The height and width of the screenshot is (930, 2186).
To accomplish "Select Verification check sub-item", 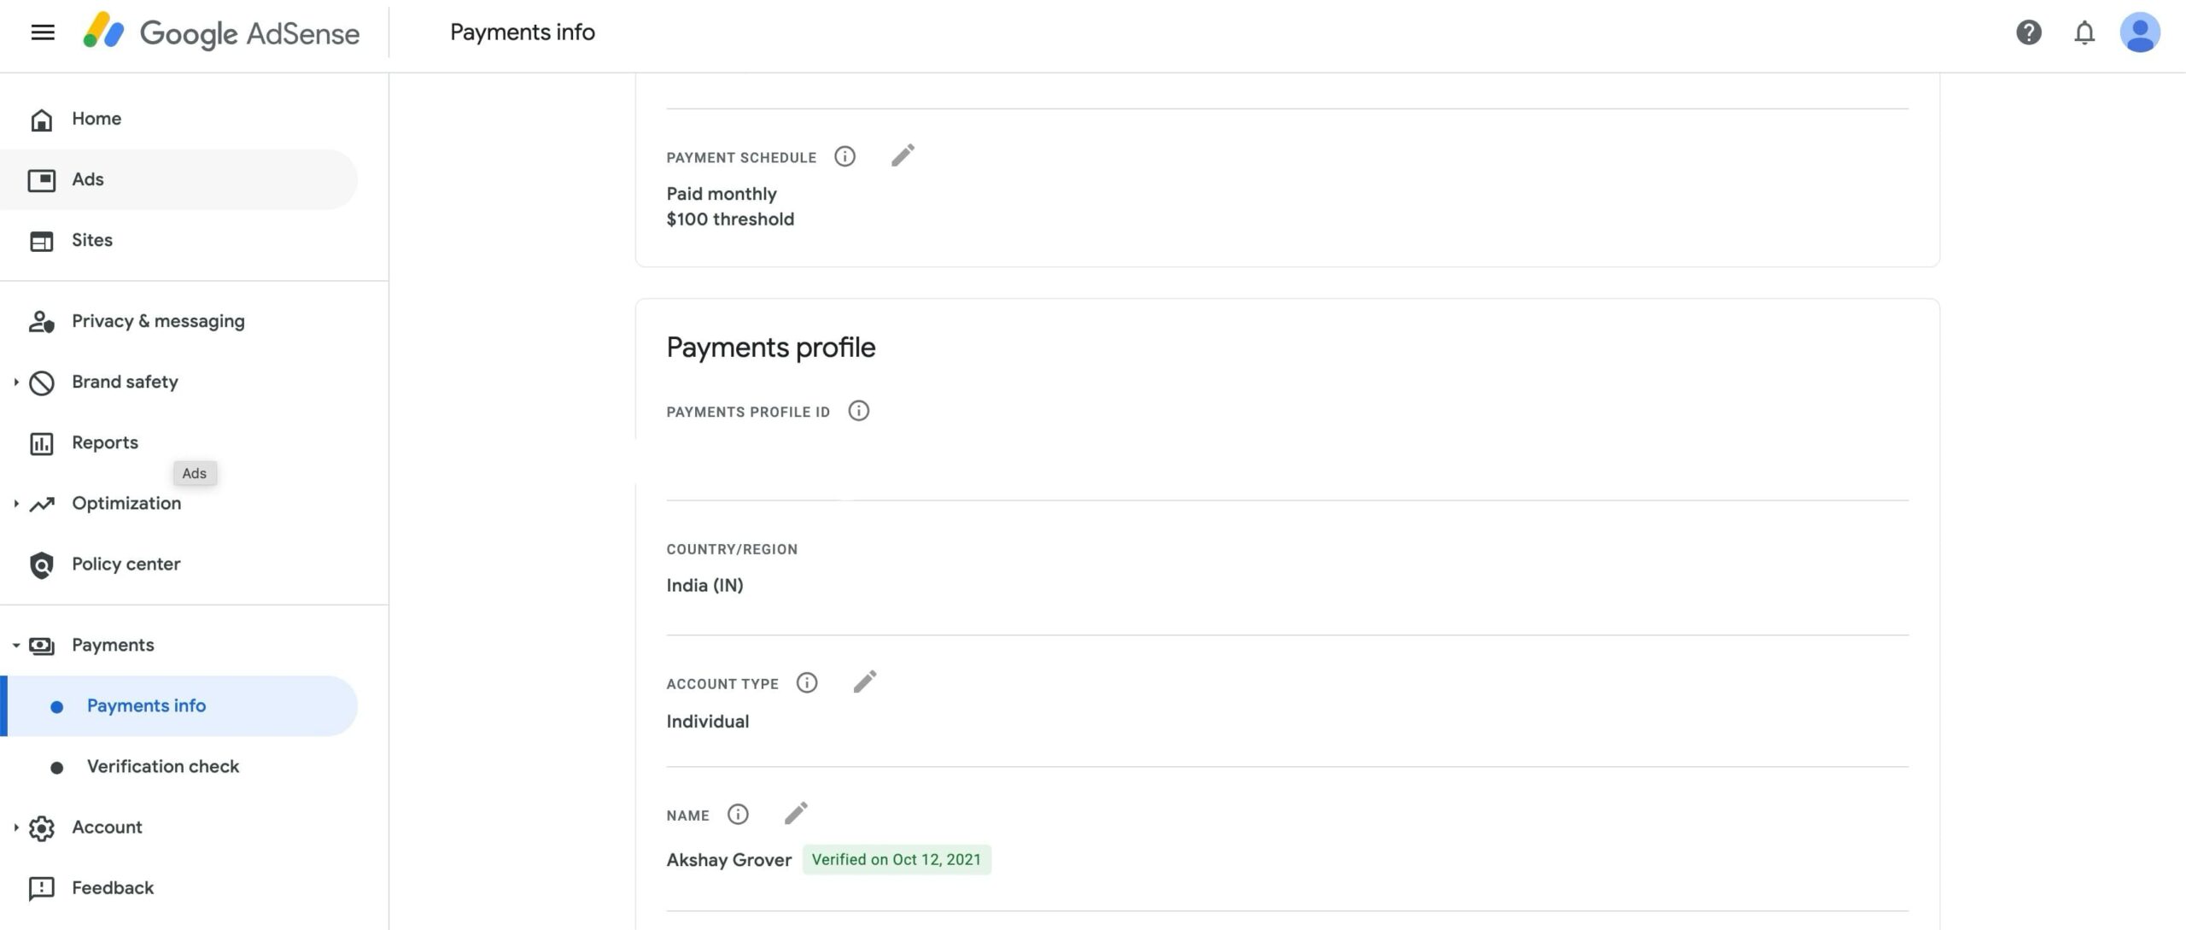I will [163, 766].
